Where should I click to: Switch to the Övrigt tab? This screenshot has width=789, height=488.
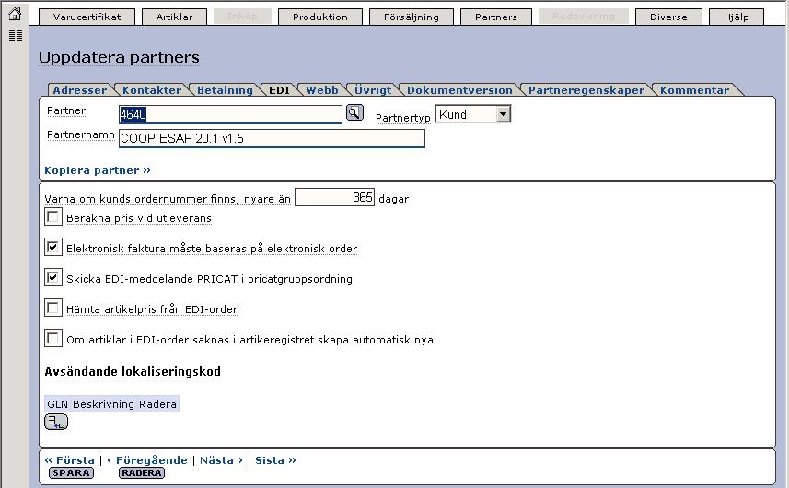373,90
